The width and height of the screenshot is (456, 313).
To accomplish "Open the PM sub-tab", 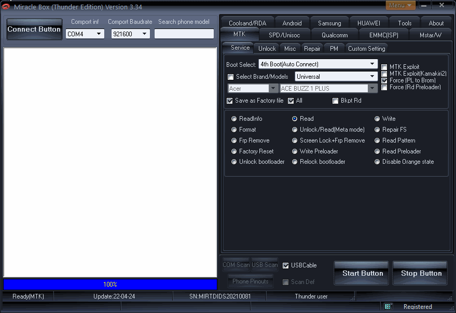I will pos(334,49).
